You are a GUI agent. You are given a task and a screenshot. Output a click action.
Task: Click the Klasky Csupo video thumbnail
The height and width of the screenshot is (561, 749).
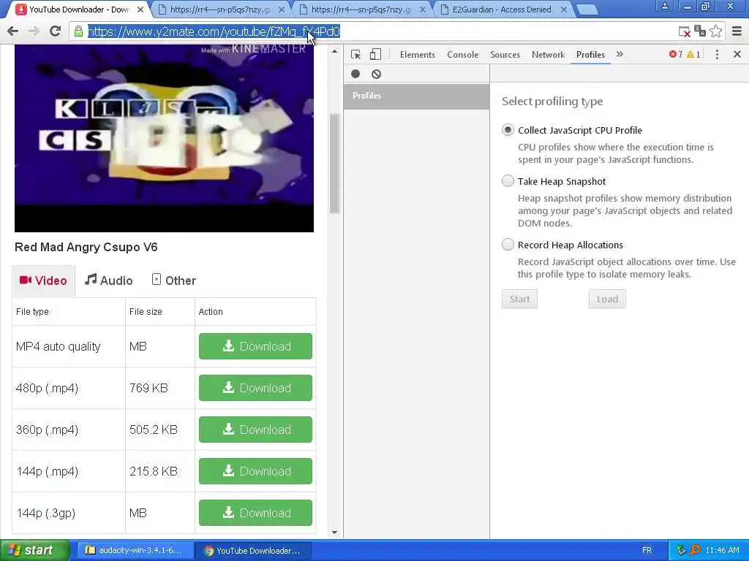[164, 138]
